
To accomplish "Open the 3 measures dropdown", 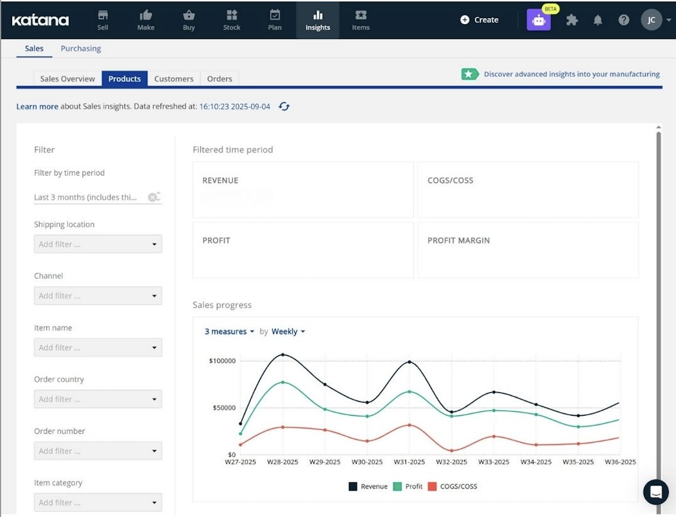I will 229,332.
